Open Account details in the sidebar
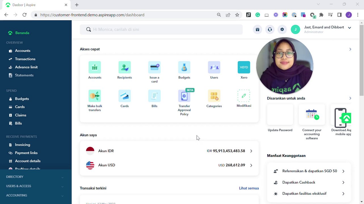 pos(28,161)
